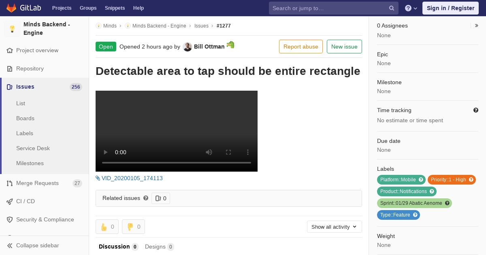Open Milestones in the sidebar
This screenshot has height=255, width=486.
[30, 163]
